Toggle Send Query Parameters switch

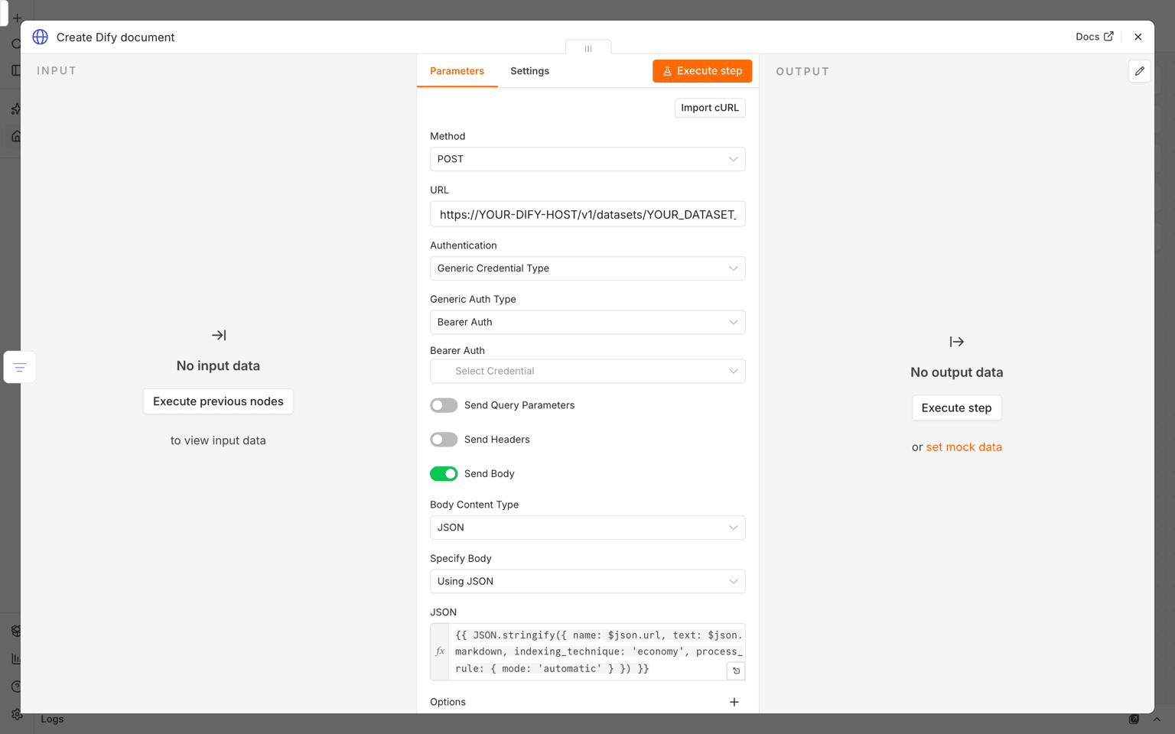[444, 405]
